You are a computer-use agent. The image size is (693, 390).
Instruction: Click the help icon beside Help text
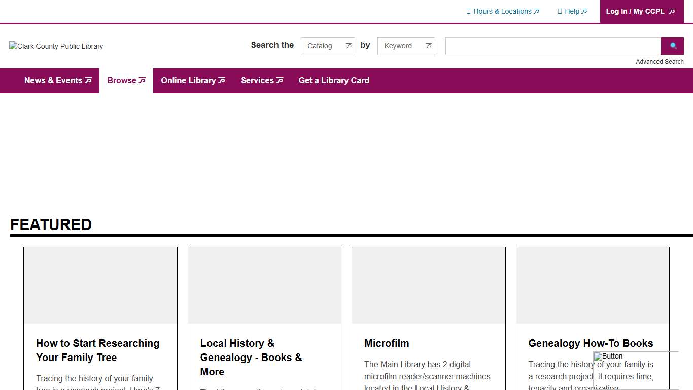(x=560, y=11)
